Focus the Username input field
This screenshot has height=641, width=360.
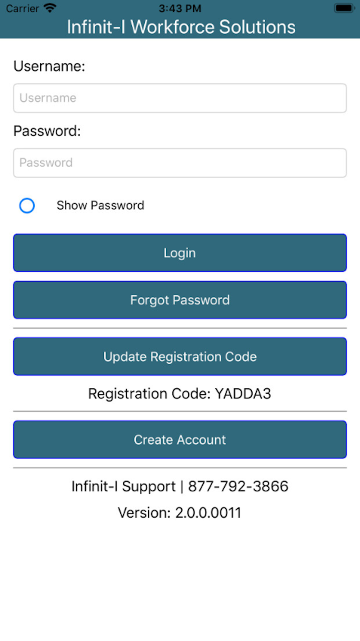[180, 98]
